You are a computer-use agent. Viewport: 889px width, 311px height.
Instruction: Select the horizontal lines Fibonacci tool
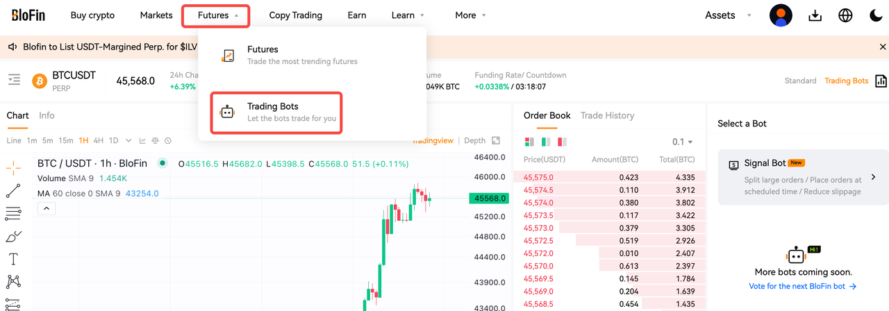tap(13, 213)
